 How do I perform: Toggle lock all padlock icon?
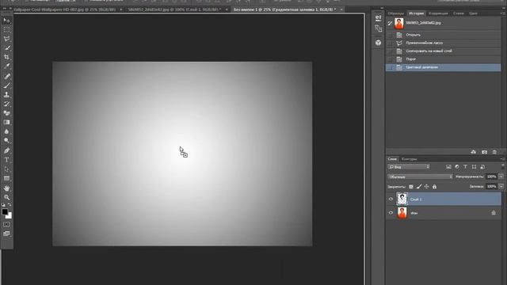point(434,187)
